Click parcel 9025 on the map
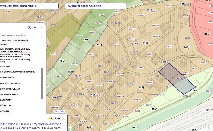 116,45
